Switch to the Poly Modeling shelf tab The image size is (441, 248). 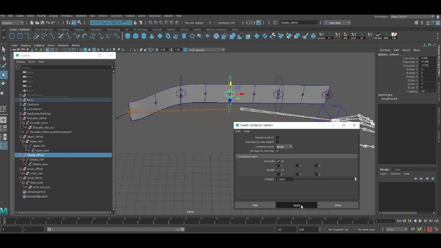44,30
